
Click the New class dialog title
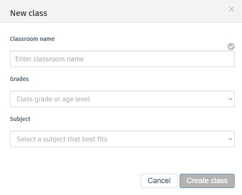pos(29,13)
